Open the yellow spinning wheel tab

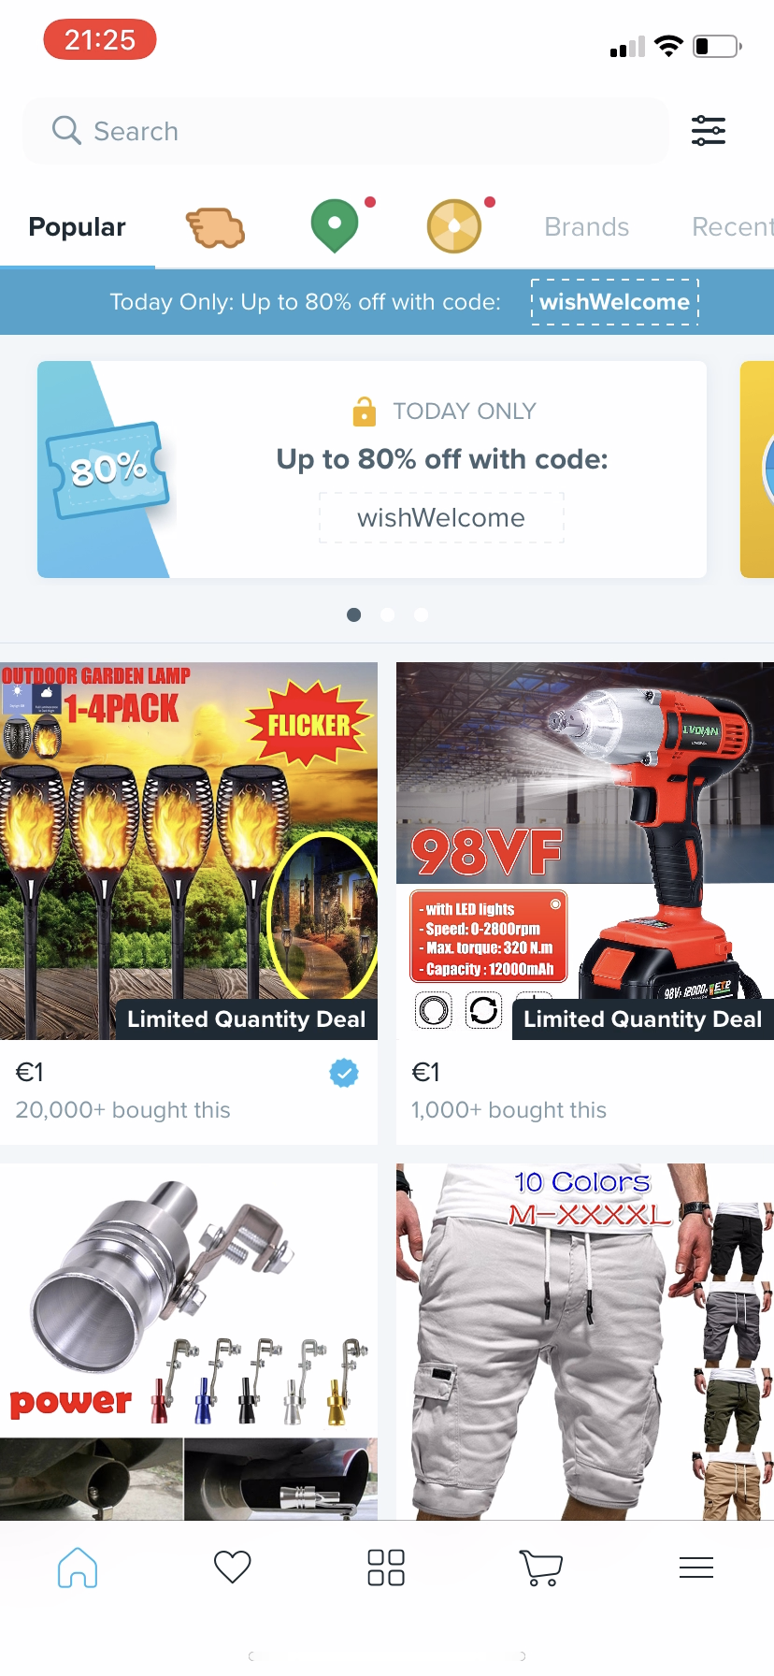click(x=454, y=226)
